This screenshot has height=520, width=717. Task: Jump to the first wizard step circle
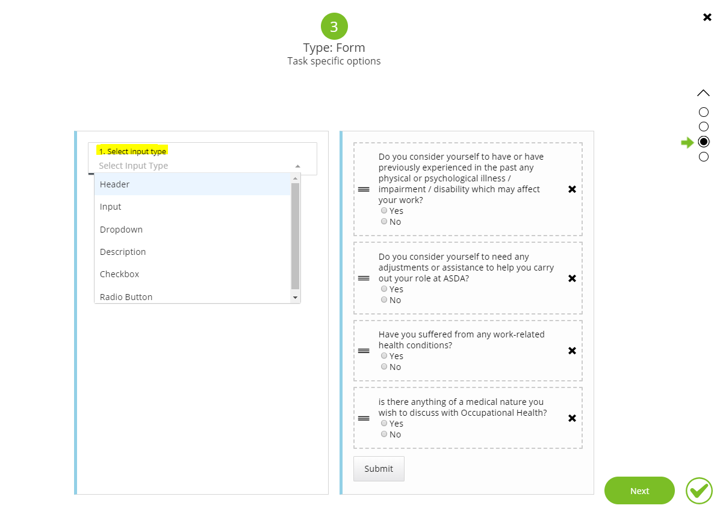[x=703, y=112]
